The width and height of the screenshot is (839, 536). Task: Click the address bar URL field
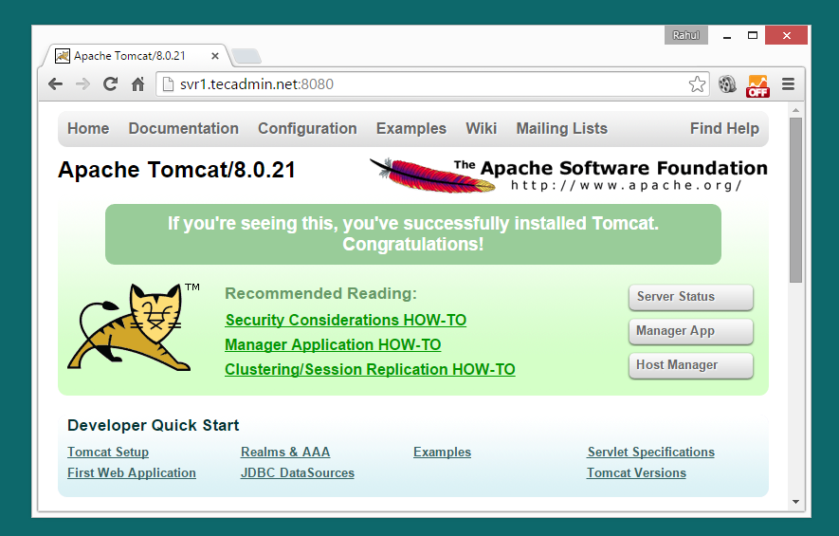pos(417,84)
